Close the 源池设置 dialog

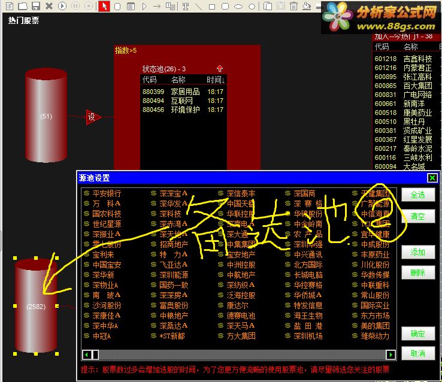[x=432, y=178]
